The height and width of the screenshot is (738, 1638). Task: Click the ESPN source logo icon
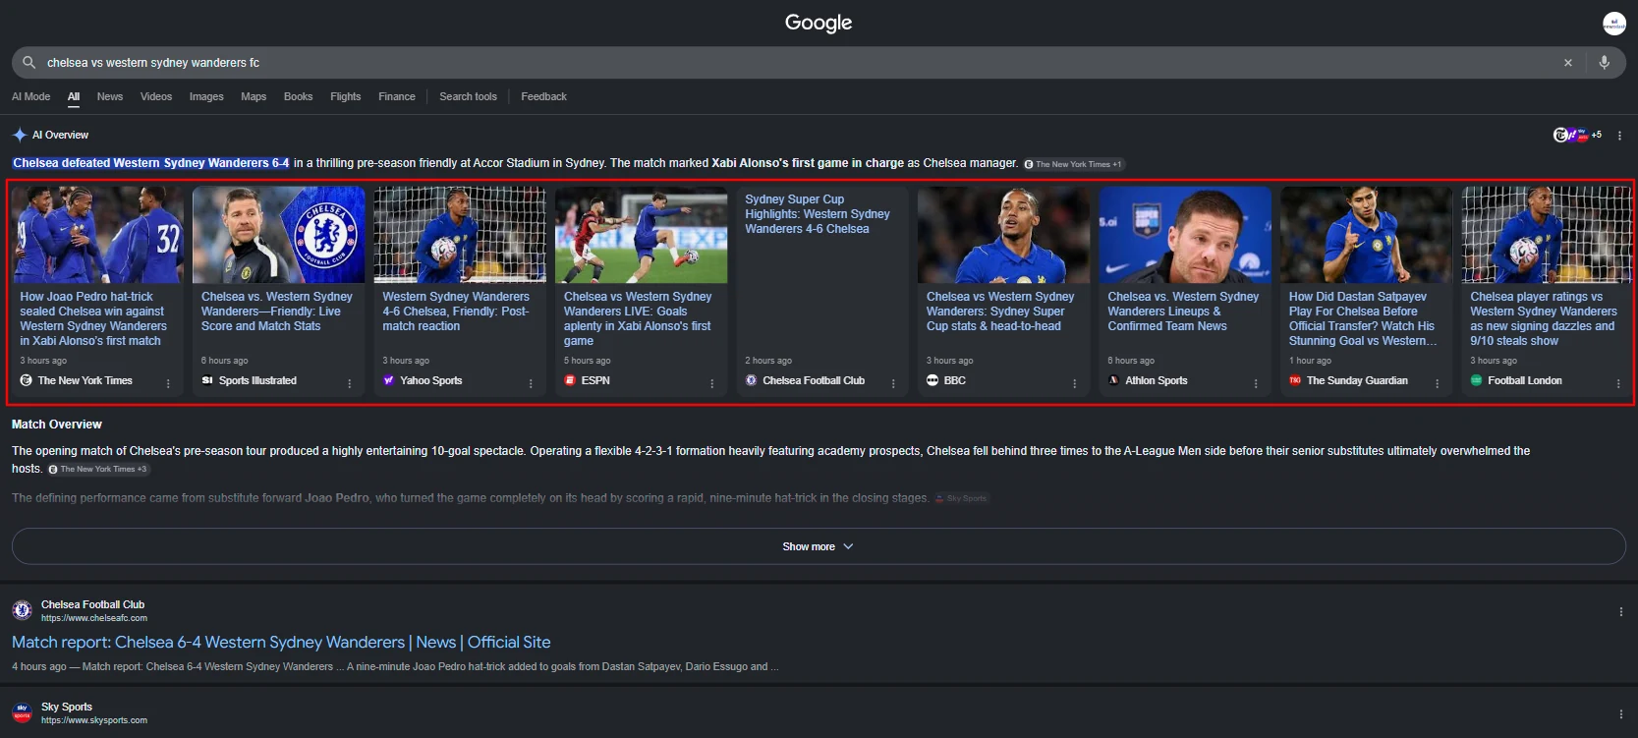(570, 380)
